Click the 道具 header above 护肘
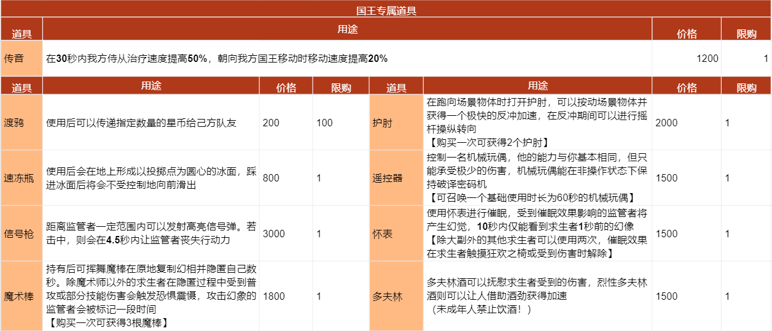772x331 pixels. 396,88
